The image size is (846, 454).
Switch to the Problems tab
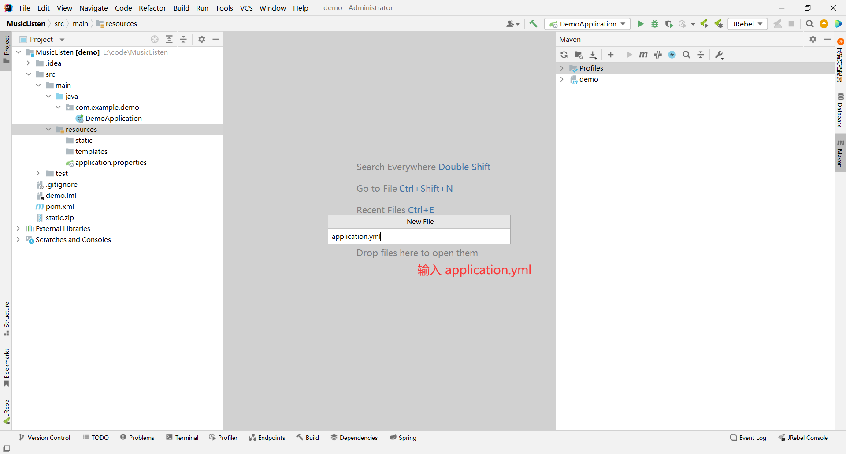pyautogui.click(x=137, y=437)
